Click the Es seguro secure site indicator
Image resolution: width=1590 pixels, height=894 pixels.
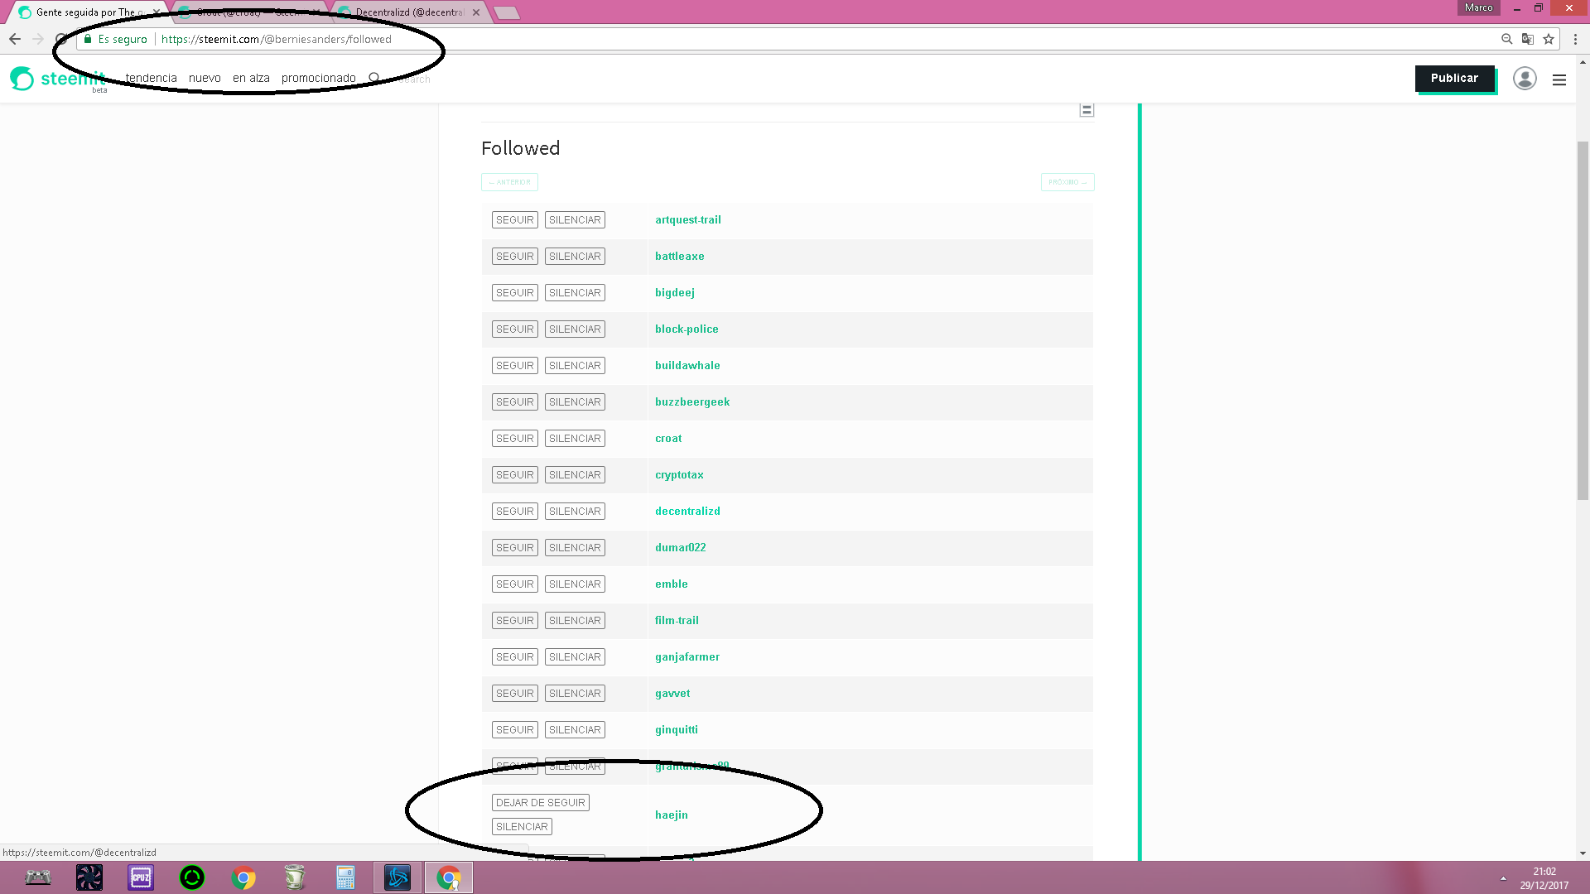click(x=116, y=39)
